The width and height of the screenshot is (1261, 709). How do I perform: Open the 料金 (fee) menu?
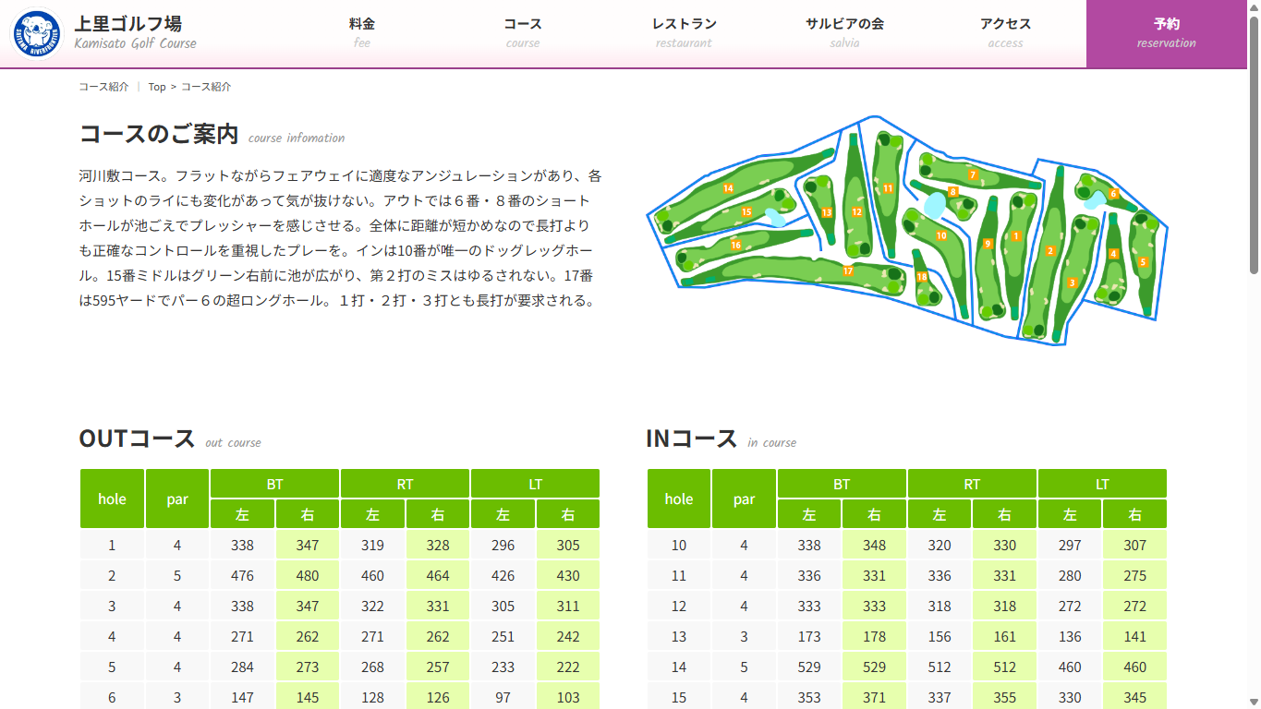(362, 32)
